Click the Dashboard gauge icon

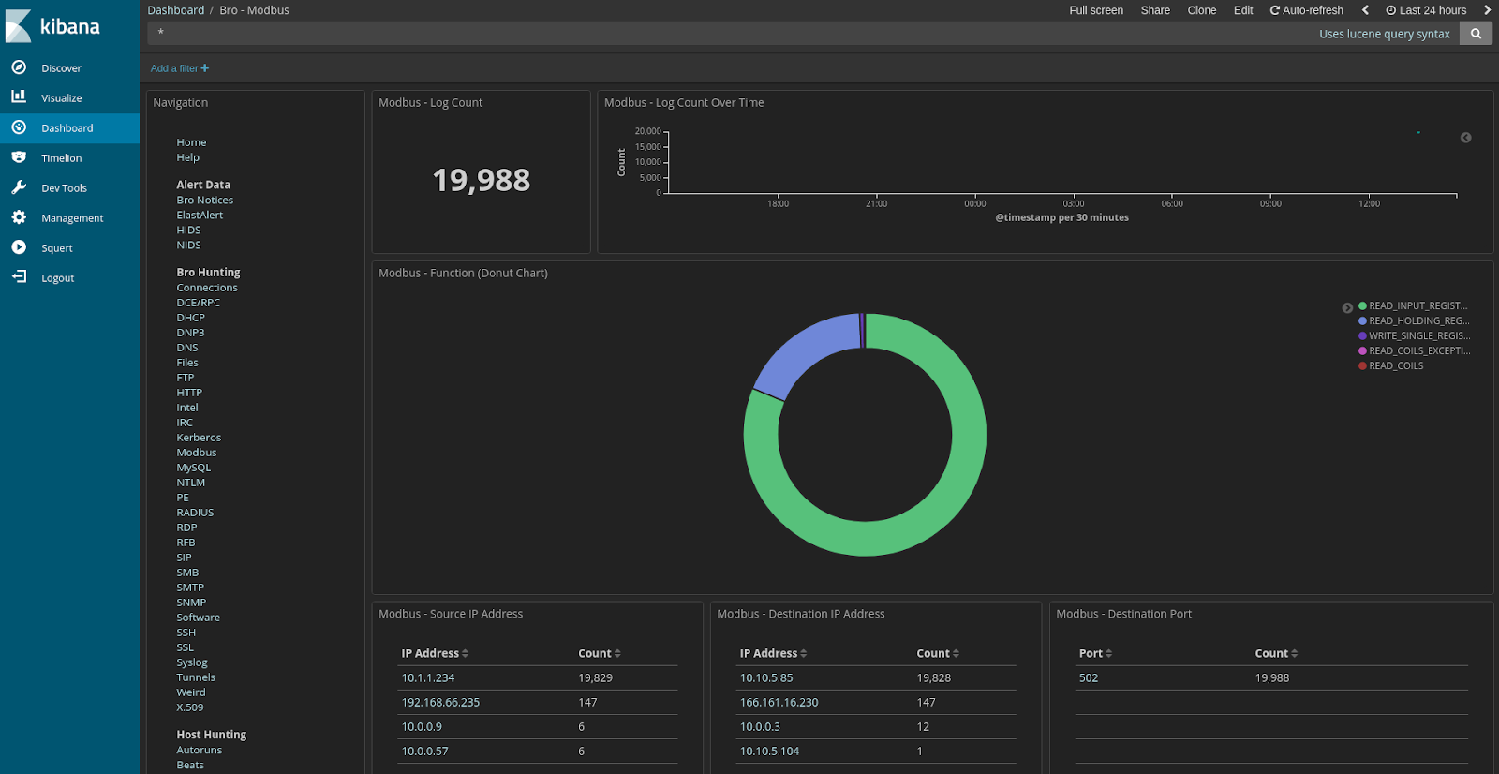[19, 127]
